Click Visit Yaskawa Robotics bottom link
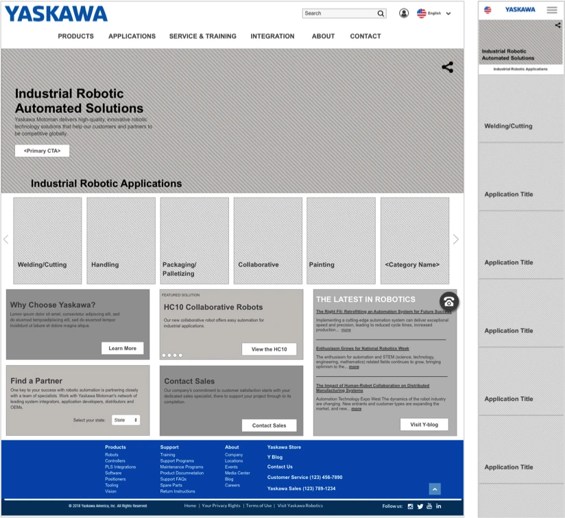Screen dimensions: 565x518 (300, 506)
